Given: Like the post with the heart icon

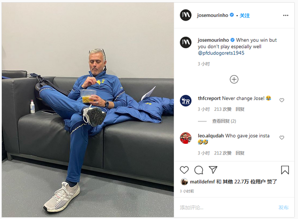Looking at the screenshot, I should (x=184, y=170).
